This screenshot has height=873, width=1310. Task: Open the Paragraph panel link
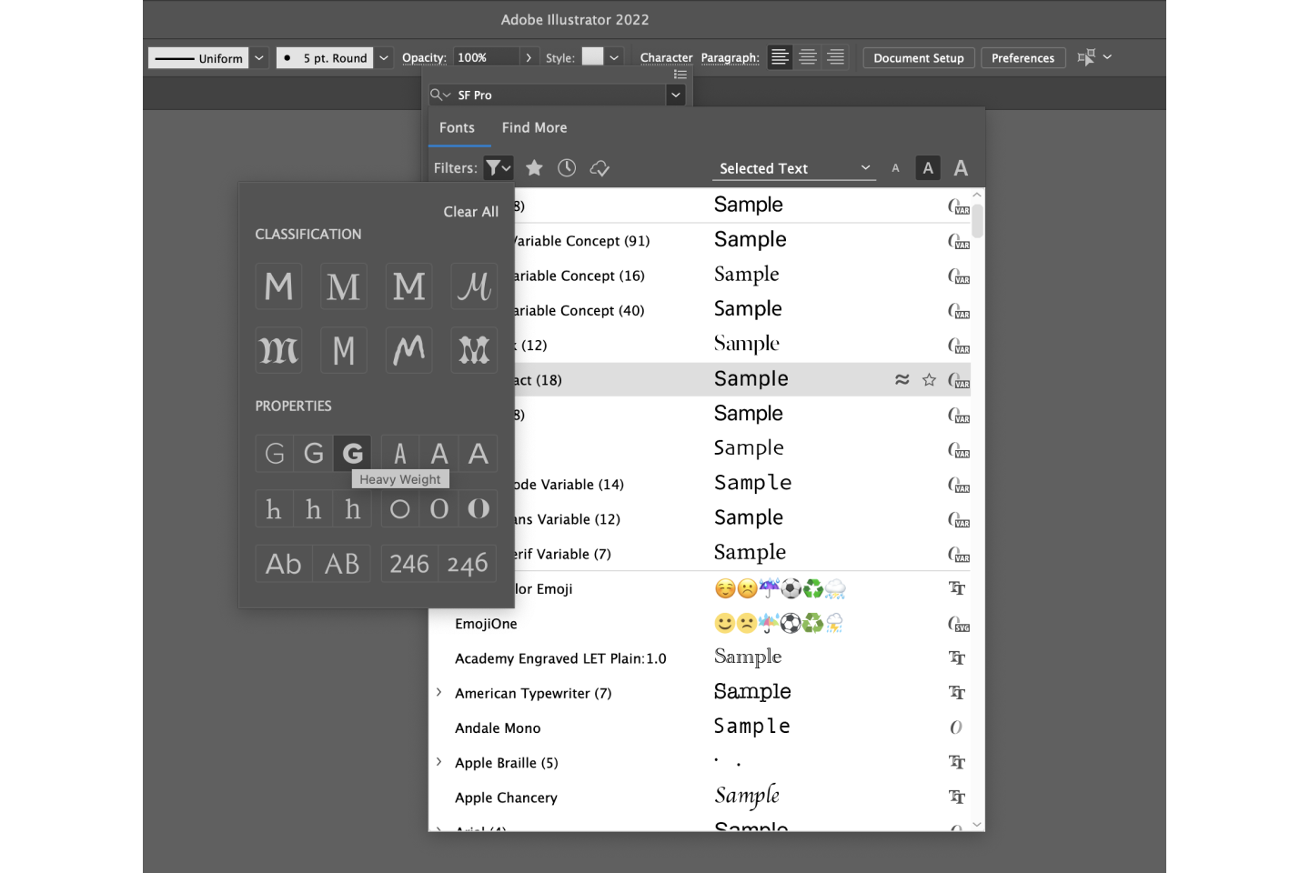click(730, 58)
